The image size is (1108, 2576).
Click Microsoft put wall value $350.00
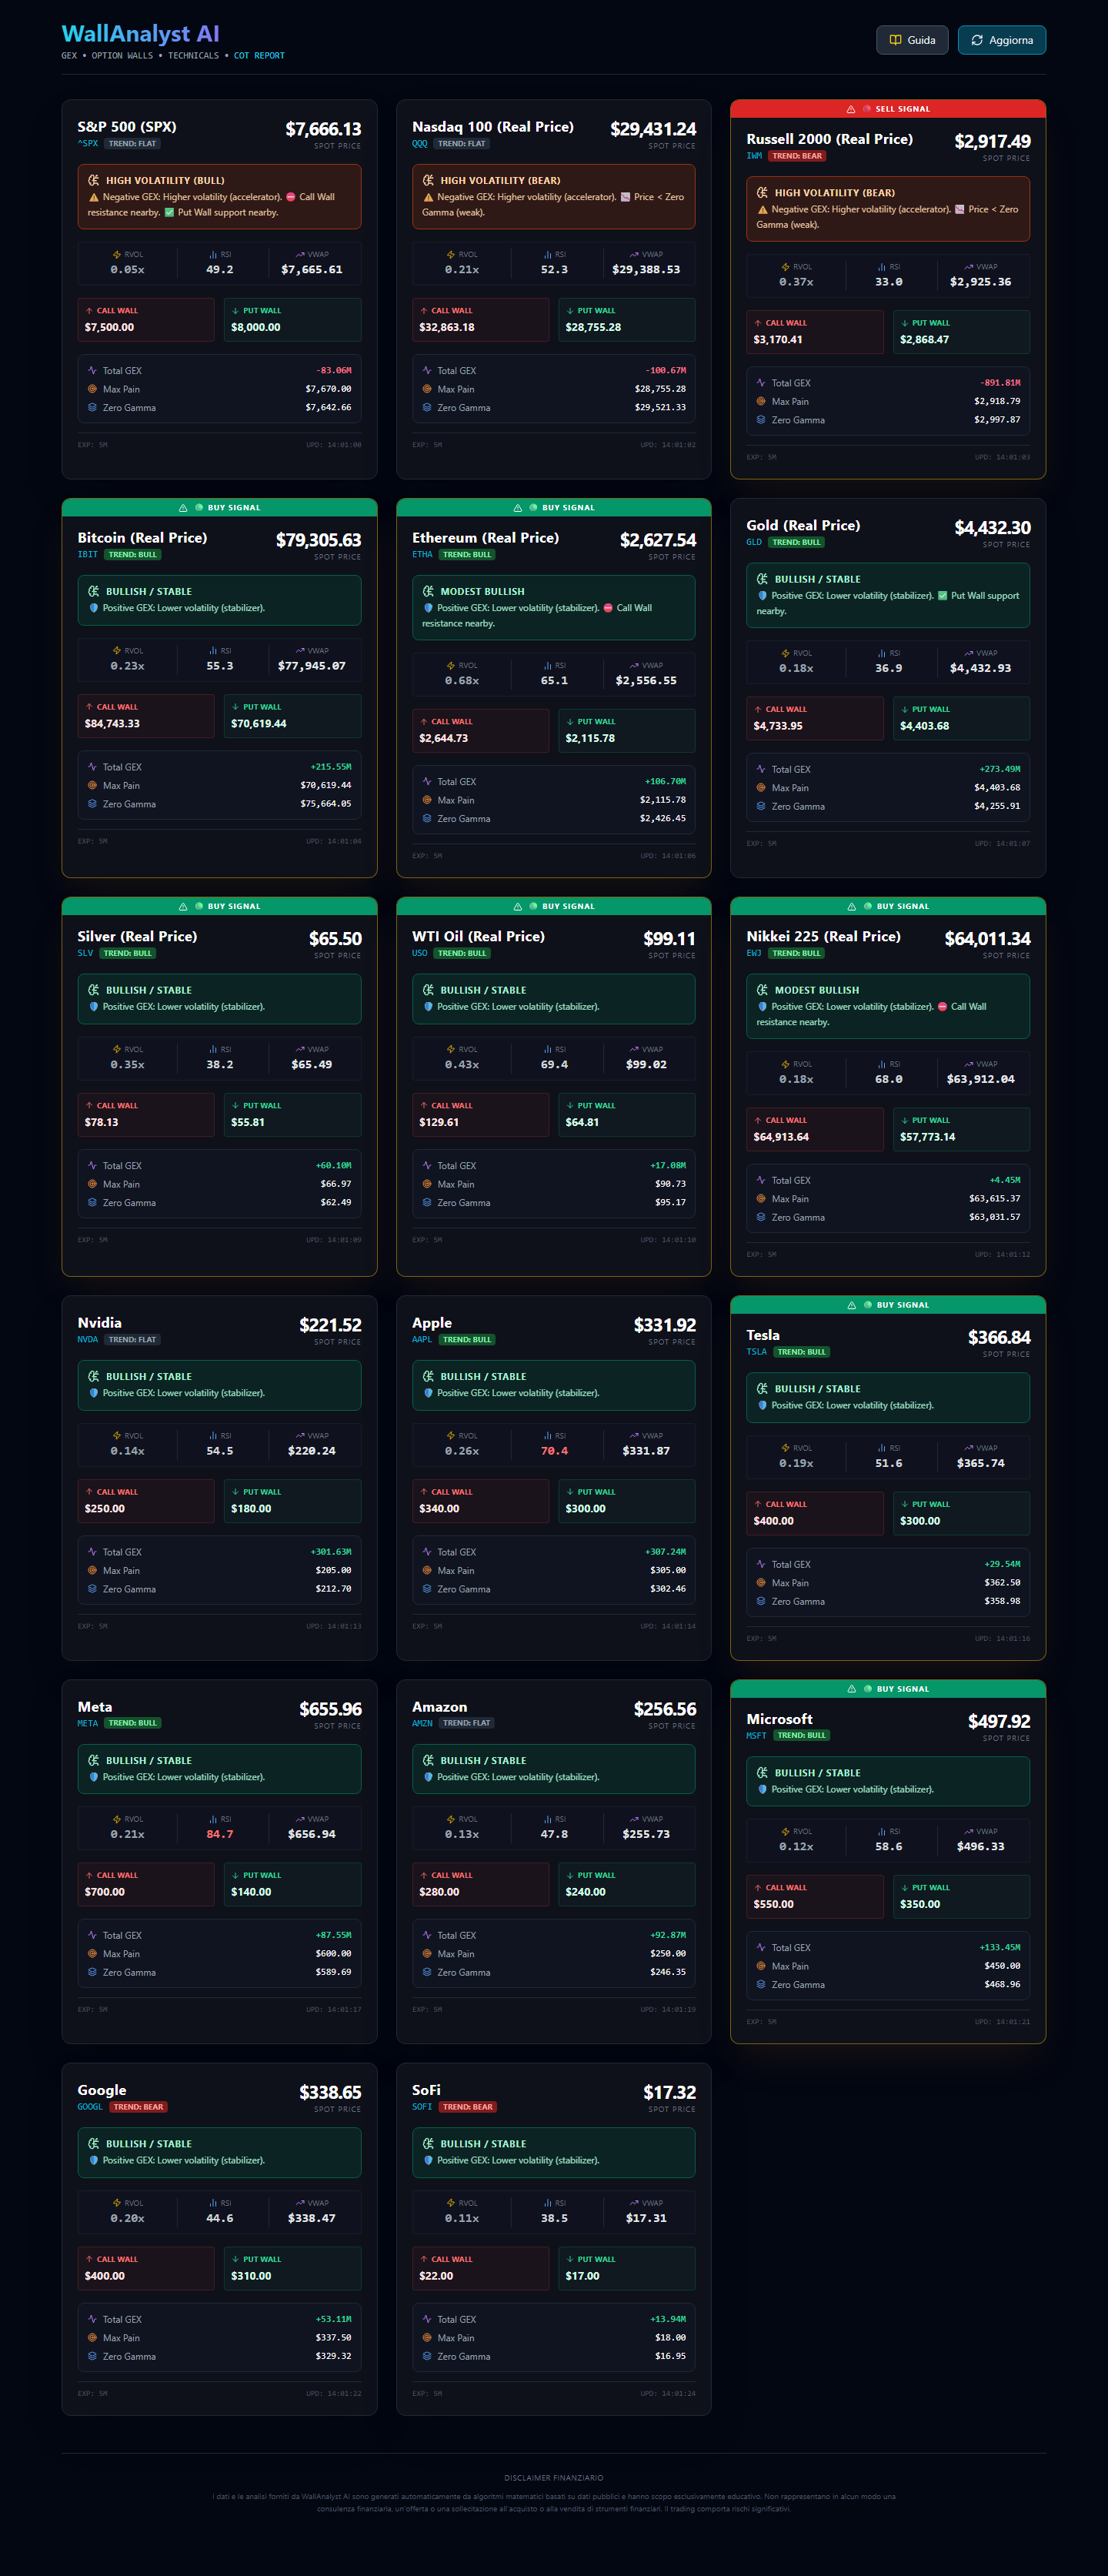click(x=920, y=1904)
